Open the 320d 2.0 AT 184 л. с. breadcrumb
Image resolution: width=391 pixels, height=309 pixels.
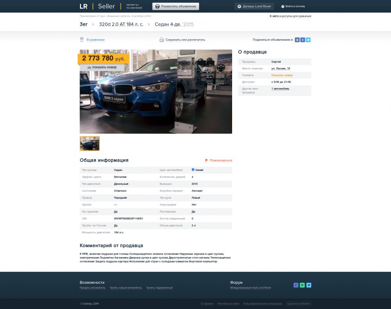click(x=121, y=24)
